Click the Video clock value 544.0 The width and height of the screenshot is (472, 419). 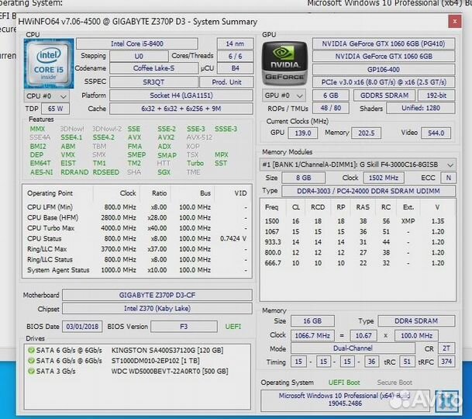point(436,133)
